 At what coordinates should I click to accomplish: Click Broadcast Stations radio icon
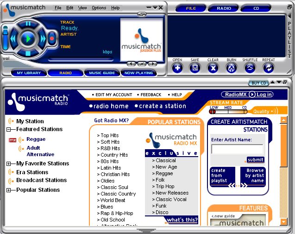pos(11,181)
